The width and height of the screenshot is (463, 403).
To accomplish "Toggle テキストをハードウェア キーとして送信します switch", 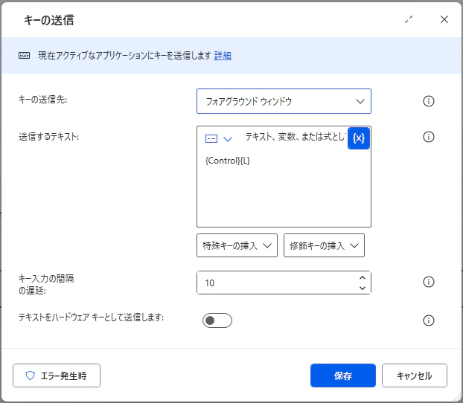I will coord(217,320).
